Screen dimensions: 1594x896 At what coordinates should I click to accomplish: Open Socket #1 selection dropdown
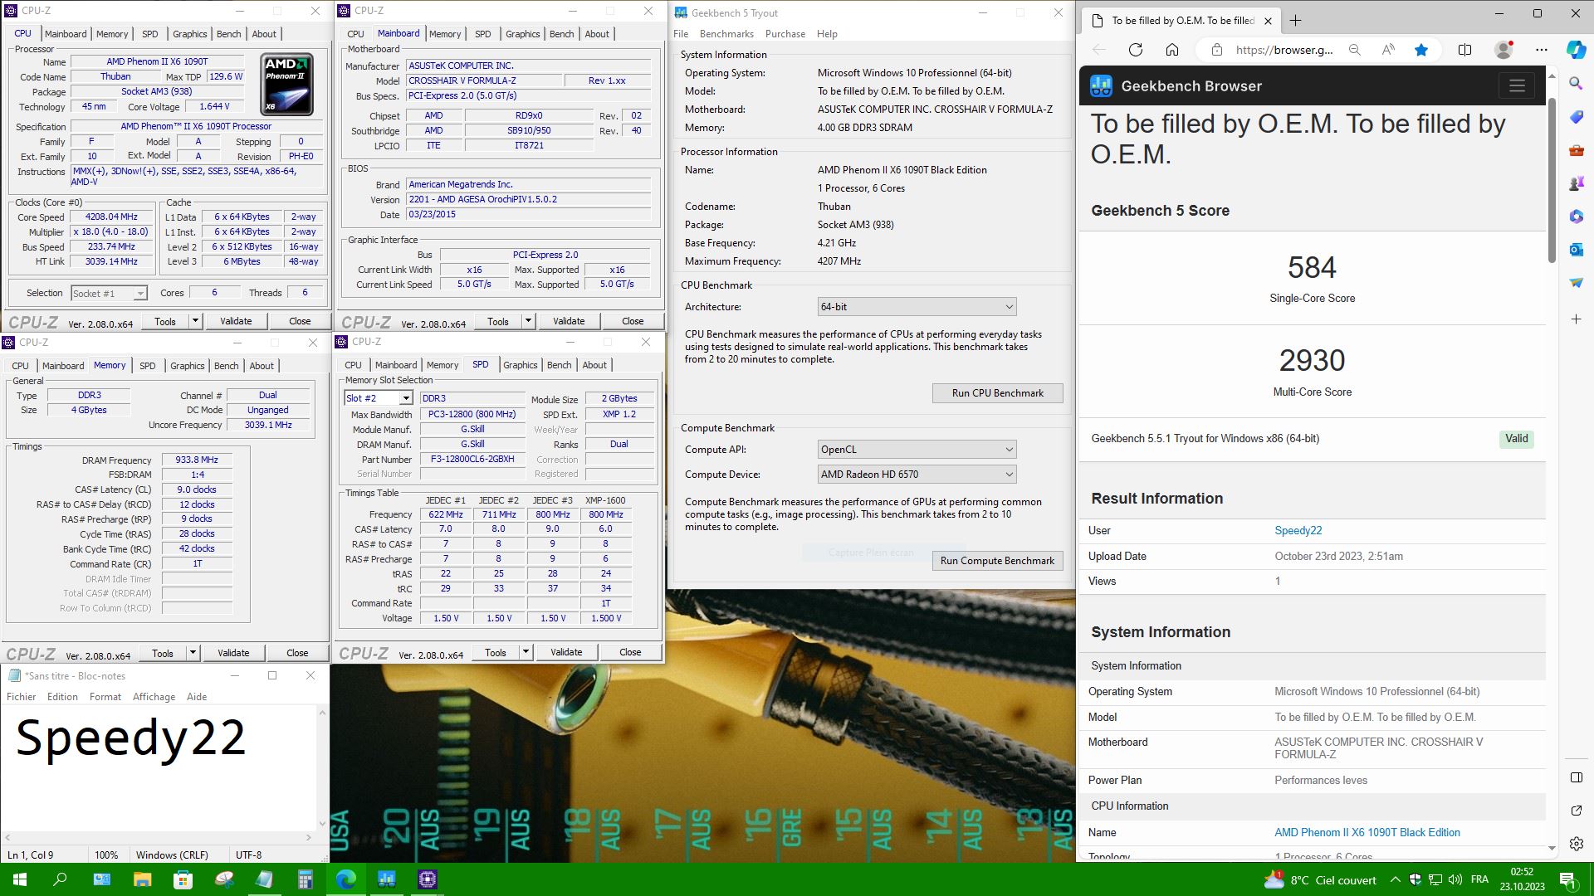pos(109,293)
